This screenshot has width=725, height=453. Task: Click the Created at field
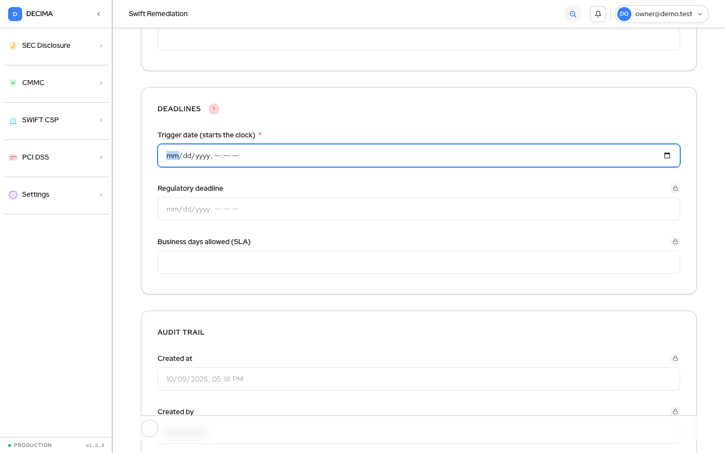419,379
